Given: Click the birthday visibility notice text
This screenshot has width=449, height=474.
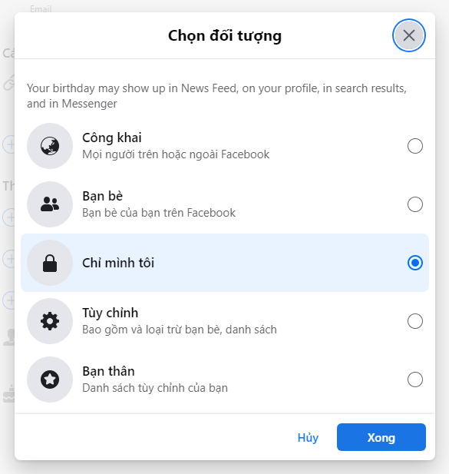Looking at the screenshot, I should pos(216,96).
